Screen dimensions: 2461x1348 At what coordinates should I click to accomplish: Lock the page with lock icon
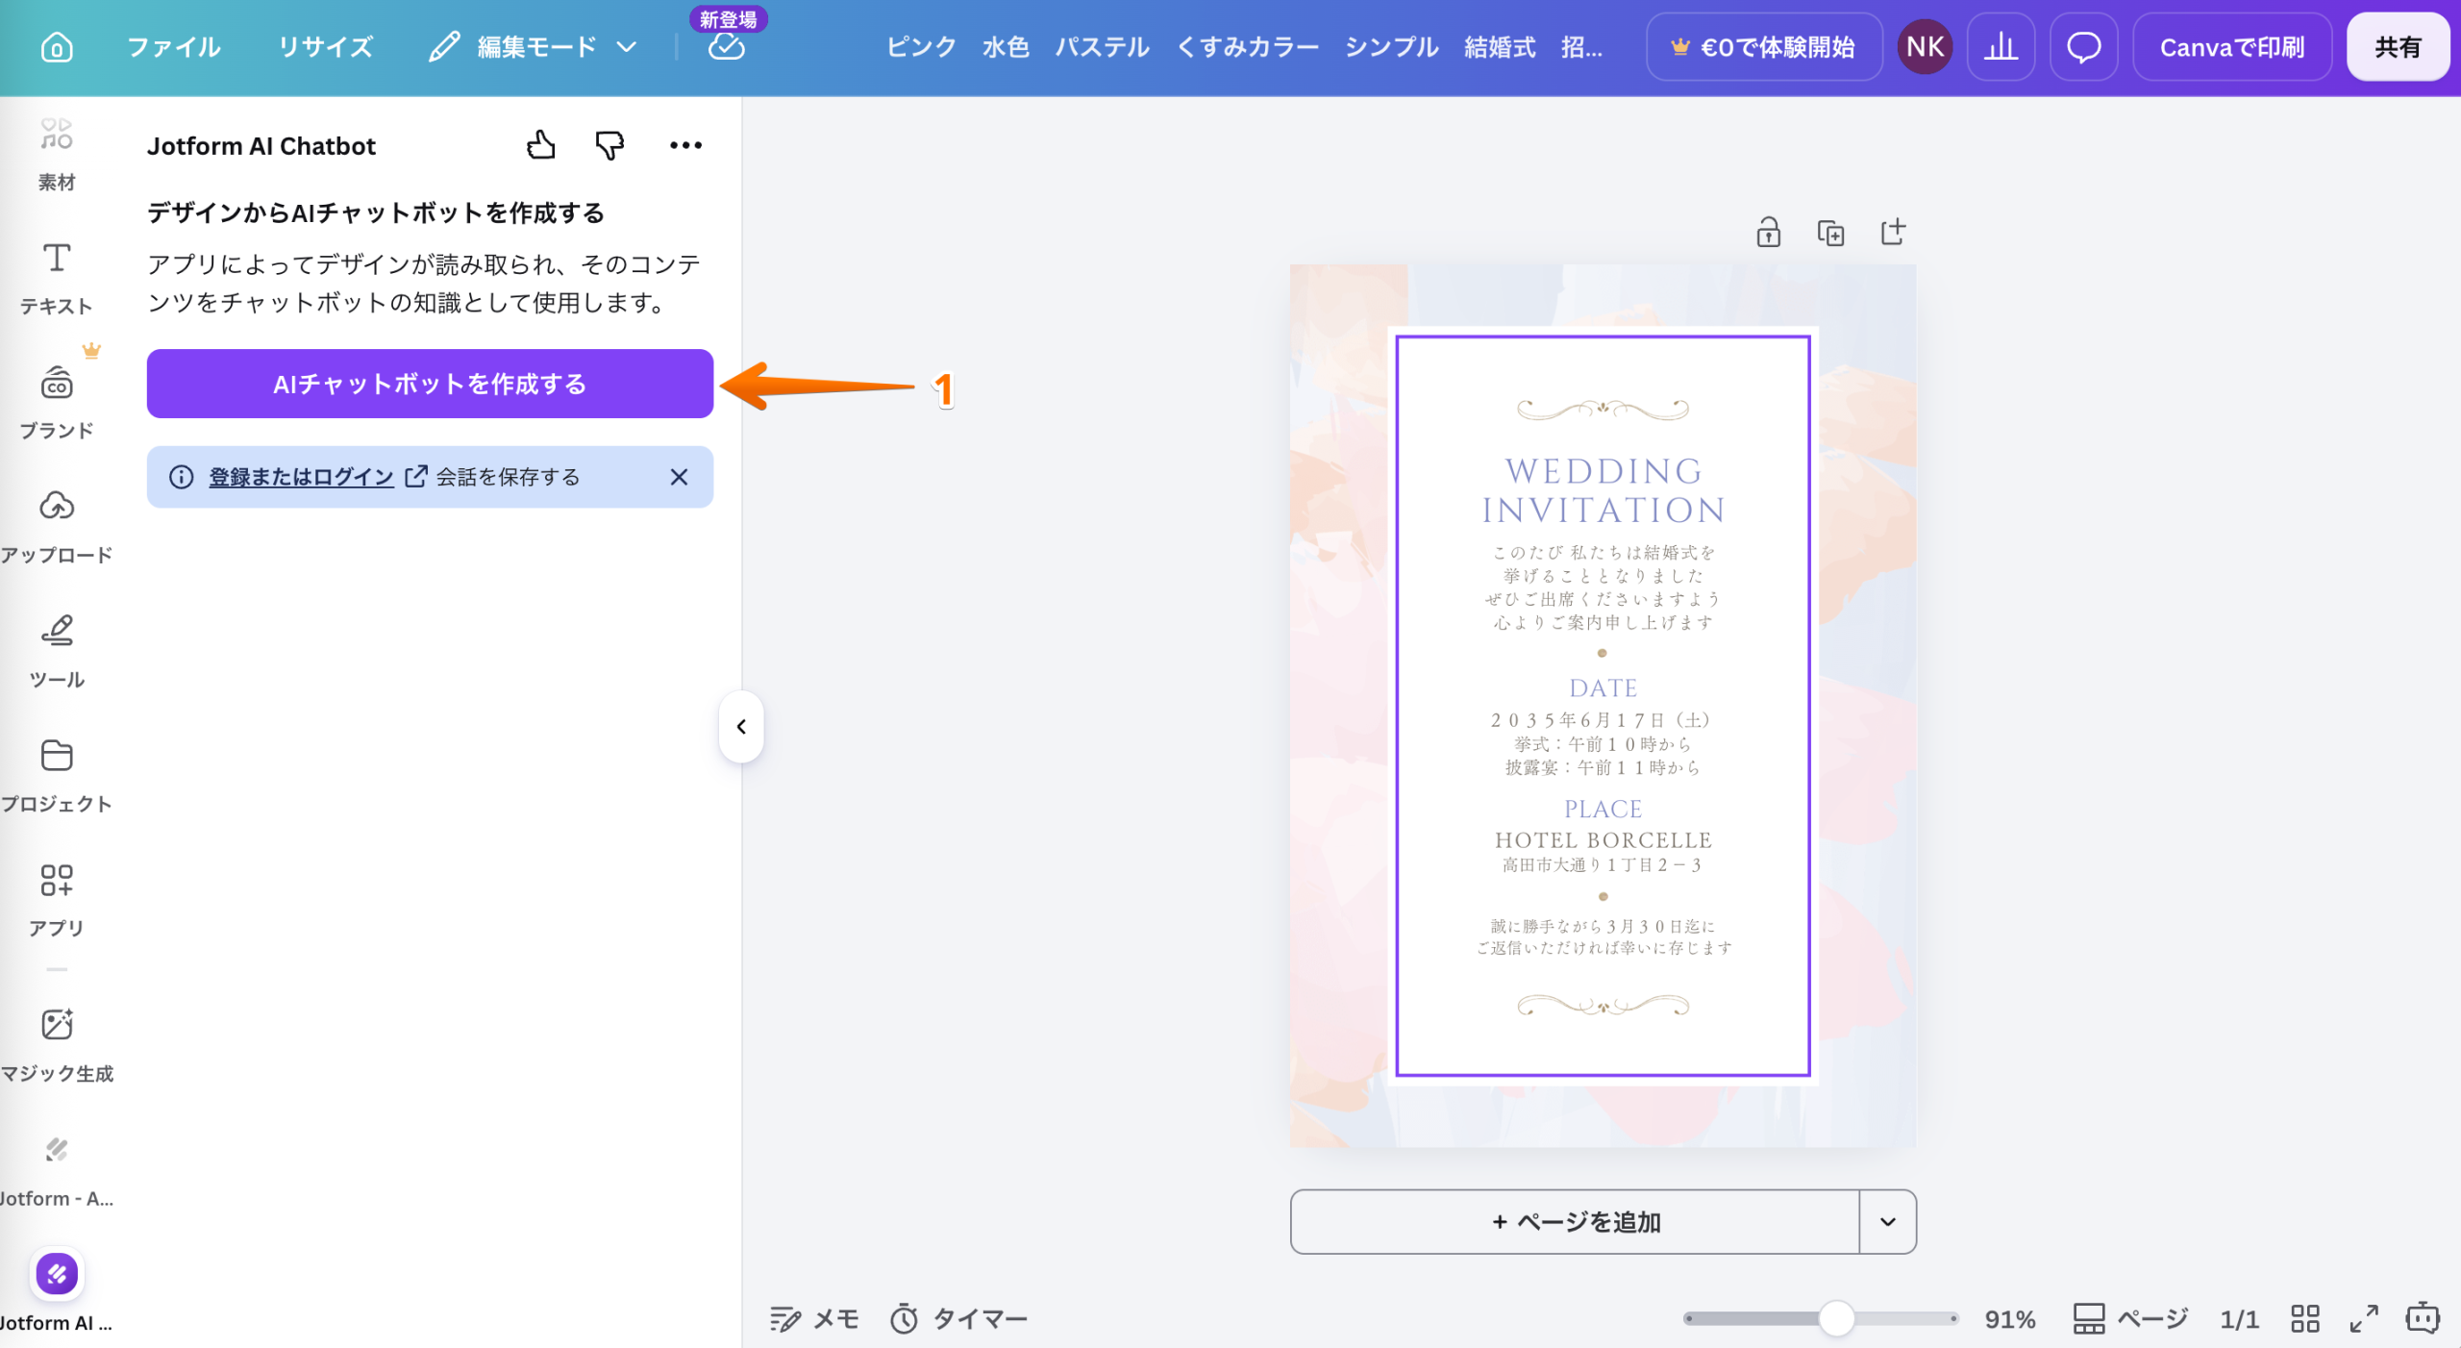point(1768,233)
